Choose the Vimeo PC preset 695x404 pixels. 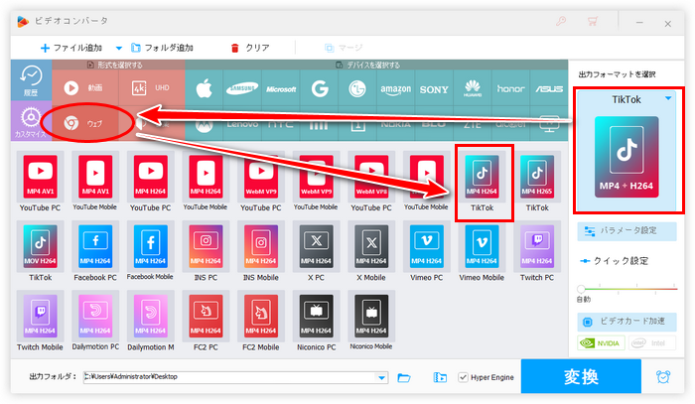coord(426,251)
